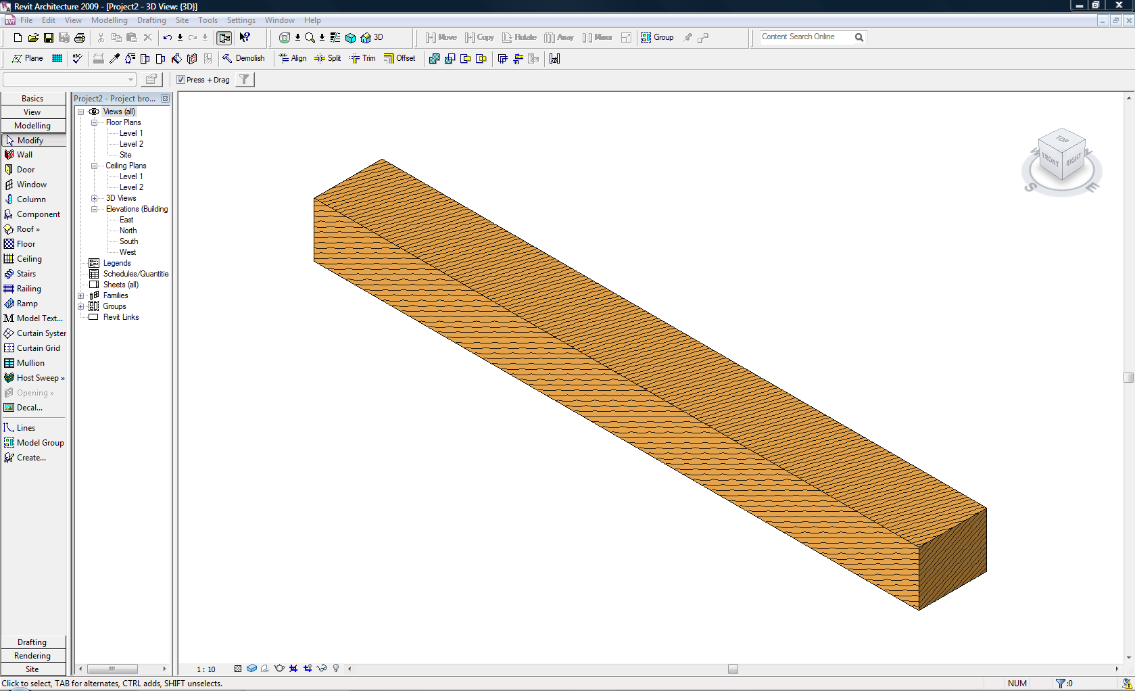
Task: Select the Demolish tool
Action: (245, 59)
